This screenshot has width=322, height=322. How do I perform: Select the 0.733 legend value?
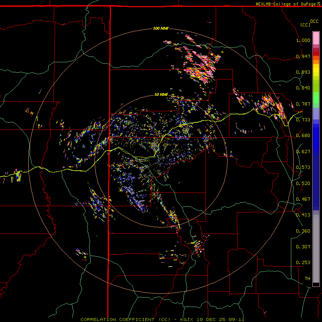(x=303, y=120)
